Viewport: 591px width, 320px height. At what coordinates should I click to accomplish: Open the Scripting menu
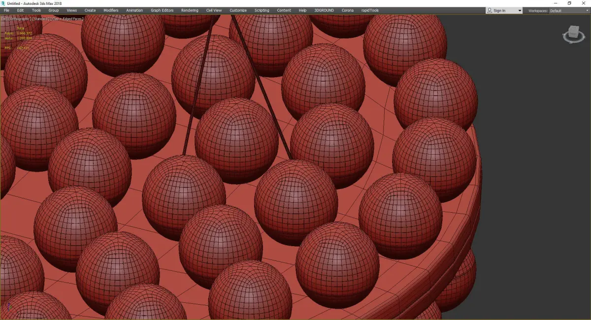coord(262,10)
